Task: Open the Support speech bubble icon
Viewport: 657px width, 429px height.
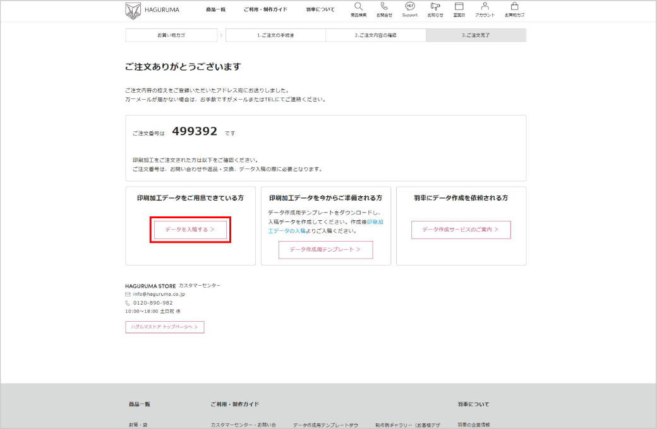Action: pos(410,7)
